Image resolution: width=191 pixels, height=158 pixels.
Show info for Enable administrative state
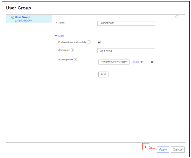[89, 42]
